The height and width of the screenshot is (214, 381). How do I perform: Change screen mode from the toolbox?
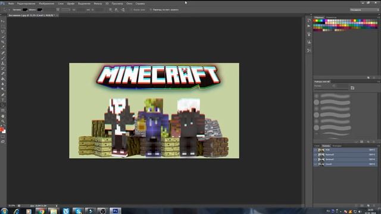coord(2,141)
